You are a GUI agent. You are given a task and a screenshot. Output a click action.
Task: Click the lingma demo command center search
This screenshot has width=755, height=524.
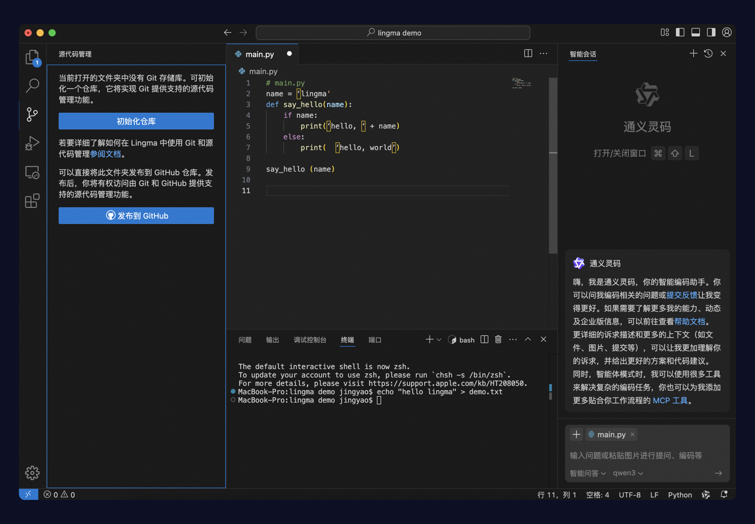coord(393,32)
